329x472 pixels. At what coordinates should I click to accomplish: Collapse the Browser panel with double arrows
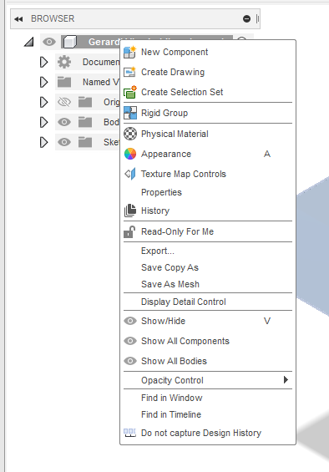tap(18, 19)
